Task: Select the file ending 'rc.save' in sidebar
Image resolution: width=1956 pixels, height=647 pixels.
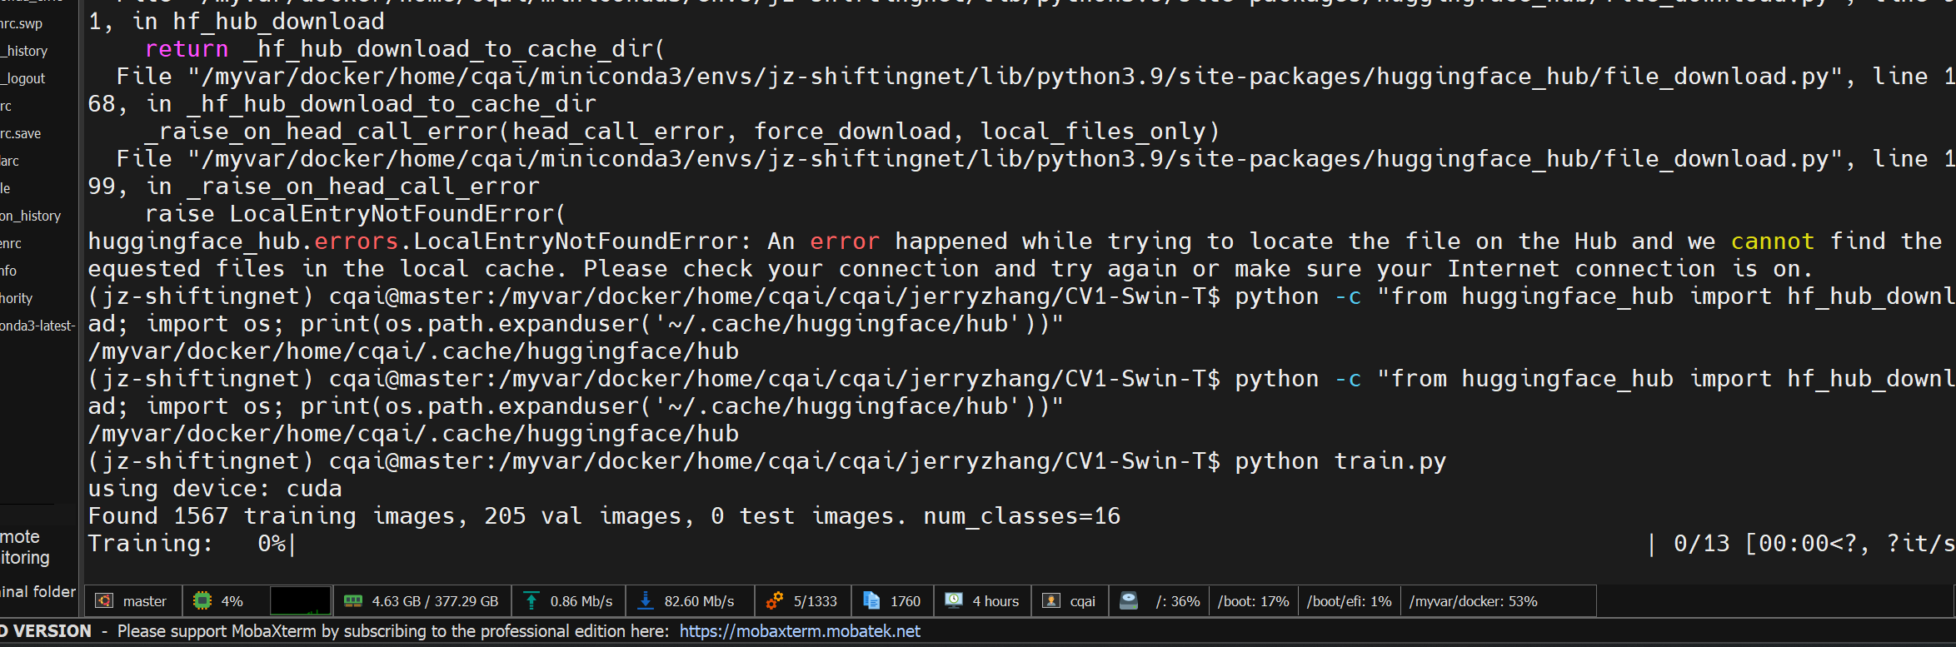Action: point(21,133)
